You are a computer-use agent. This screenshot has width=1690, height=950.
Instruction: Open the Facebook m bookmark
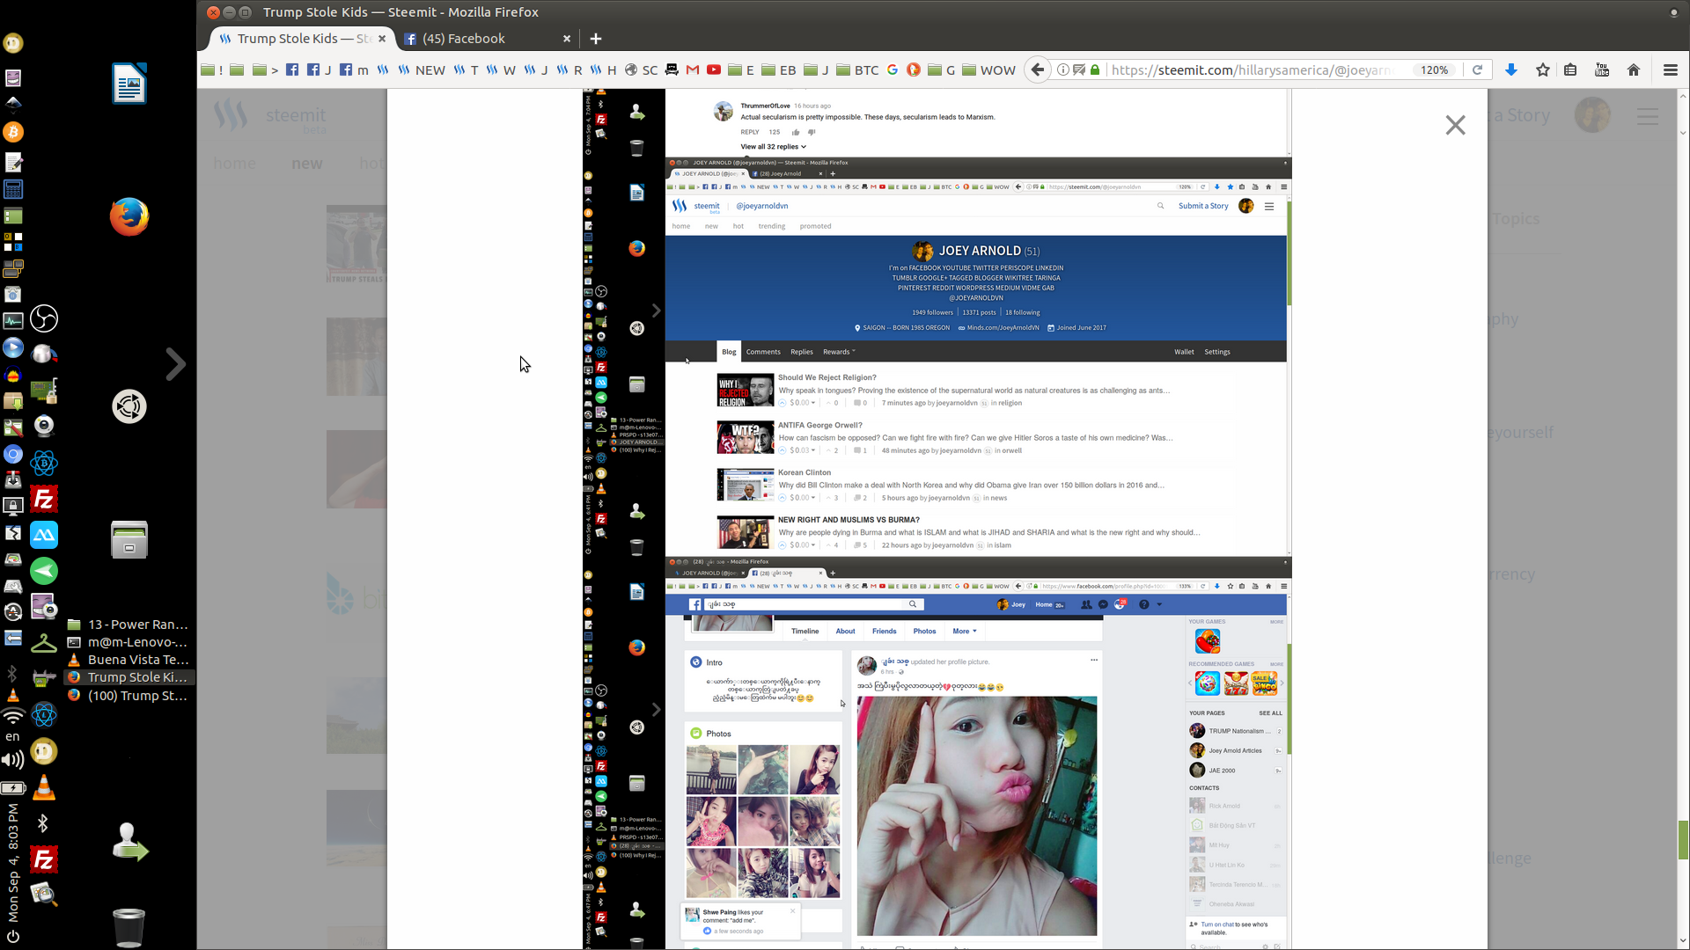pyautogui.click(x=354, y=70)
